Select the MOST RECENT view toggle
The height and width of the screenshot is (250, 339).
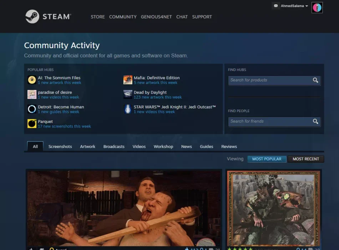306,159
